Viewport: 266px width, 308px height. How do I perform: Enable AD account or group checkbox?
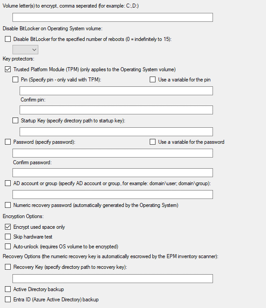click(x=8, y=183)
